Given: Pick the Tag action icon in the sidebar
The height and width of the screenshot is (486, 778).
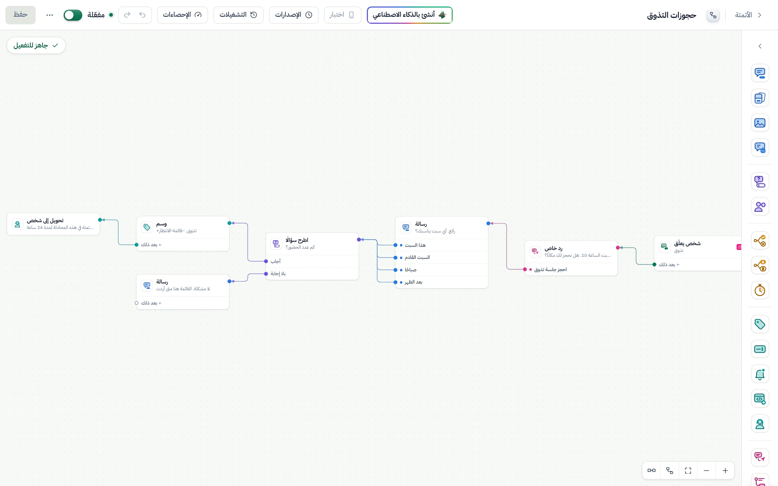Looking at the screenshot, I should (760, 324).
